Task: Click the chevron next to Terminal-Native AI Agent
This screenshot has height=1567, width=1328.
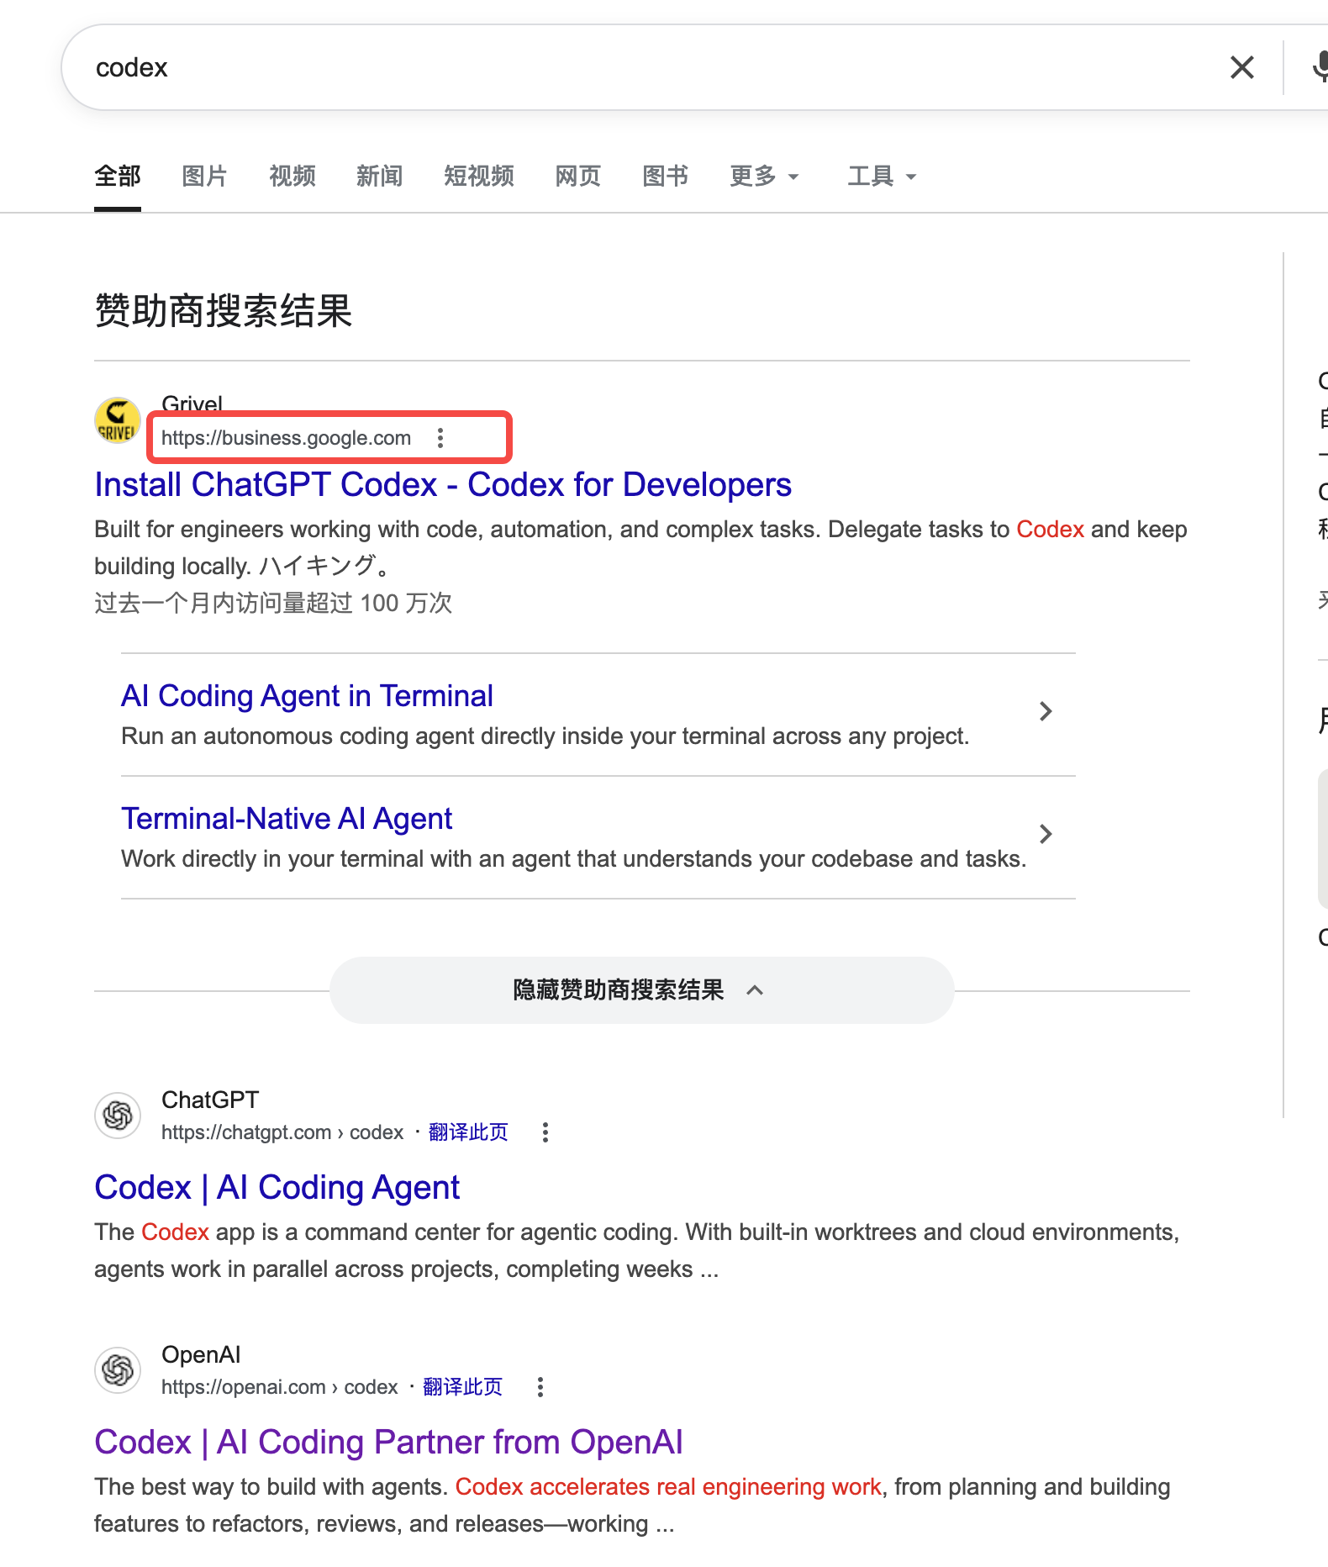Action: tap(1046, 834)
